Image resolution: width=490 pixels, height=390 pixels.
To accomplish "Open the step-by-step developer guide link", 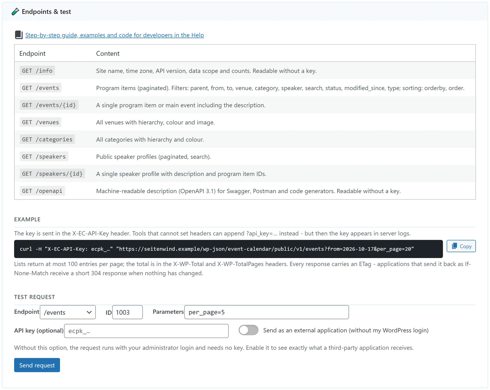I will pos(115,35).
